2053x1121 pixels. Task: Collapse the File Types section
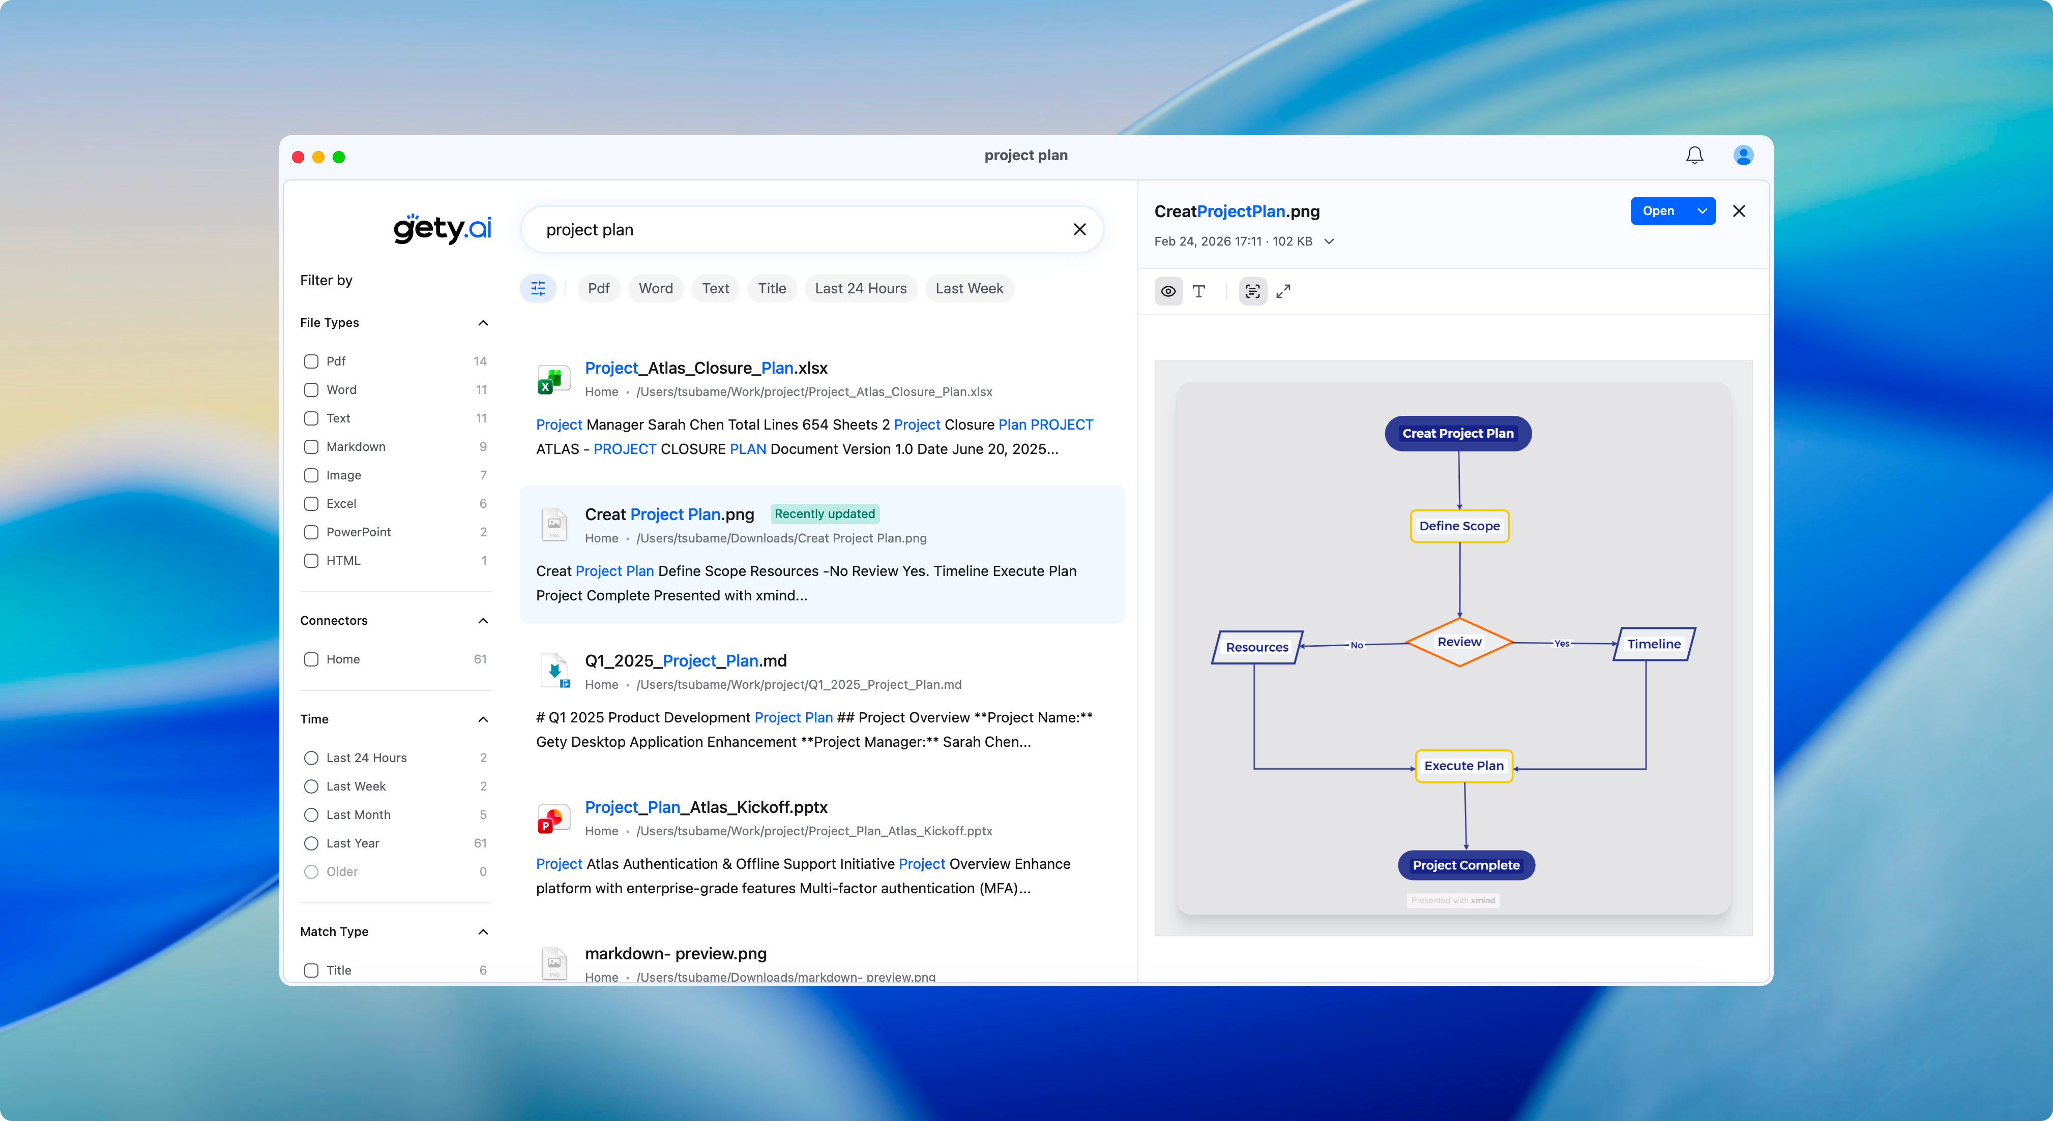483,323
